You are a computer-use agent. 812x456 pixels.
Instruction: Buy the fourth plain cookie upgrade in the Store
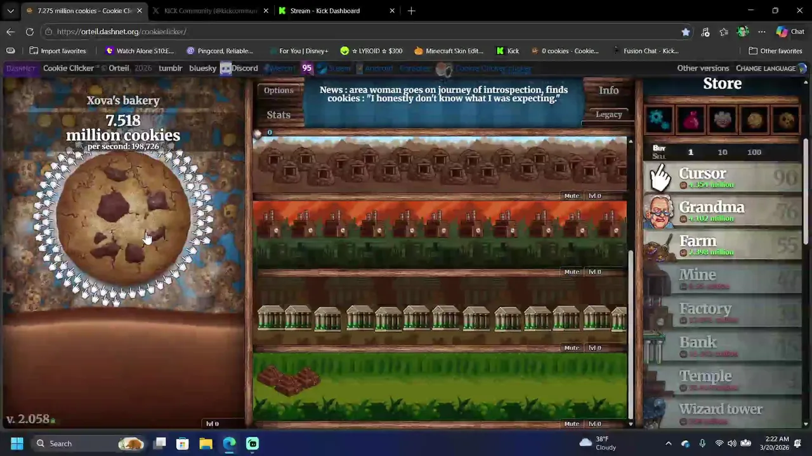click(x=754, y=119)
